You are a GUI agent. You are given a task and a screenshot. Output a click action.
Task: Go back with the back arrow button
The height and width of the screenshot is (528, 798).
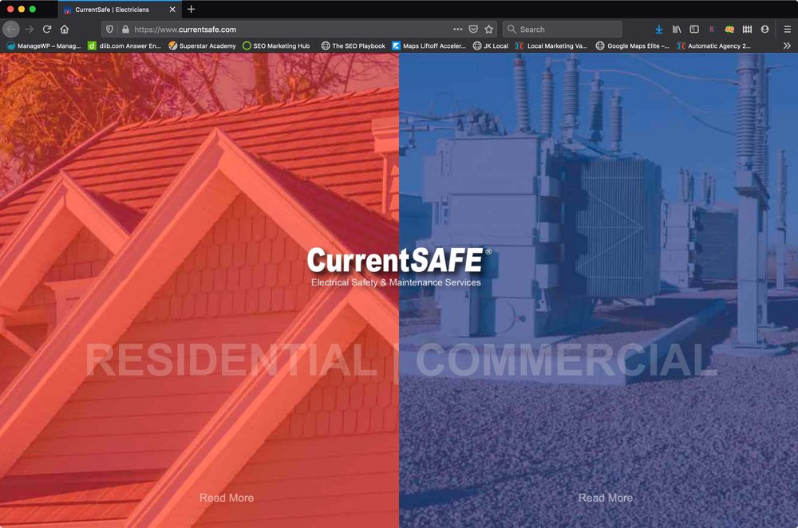[x=11, y=30]
